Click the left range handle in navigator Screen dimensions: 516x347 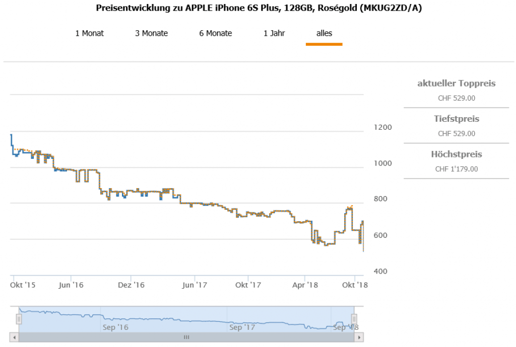[19, 319]
